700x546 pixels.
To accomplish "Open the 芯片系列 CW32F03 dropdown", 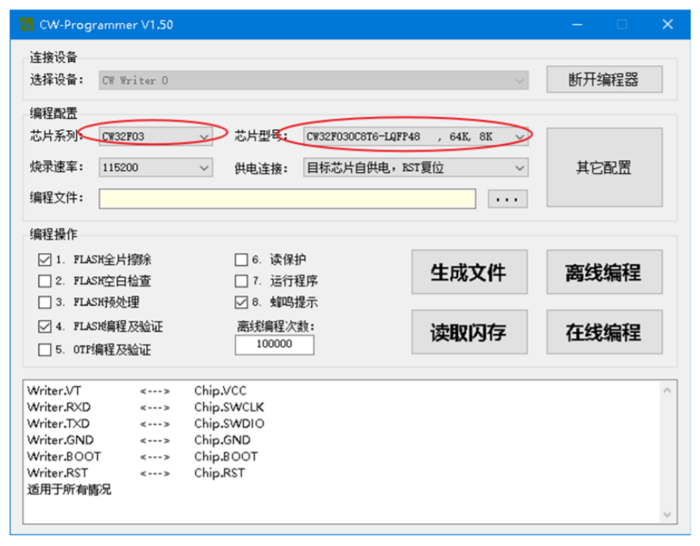I will pyautogui.click(x=156, y=136).
